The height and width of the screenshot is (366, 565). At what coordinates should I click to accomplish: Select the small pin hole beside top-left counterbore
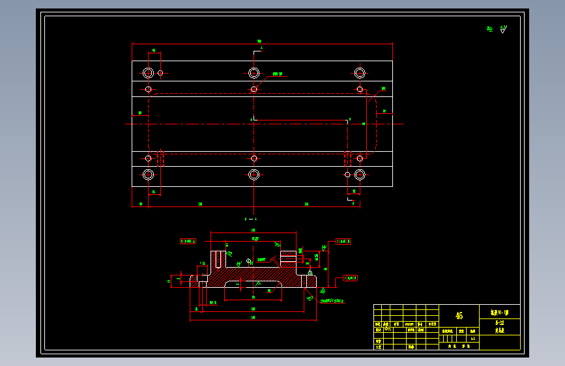click(160, 73)
